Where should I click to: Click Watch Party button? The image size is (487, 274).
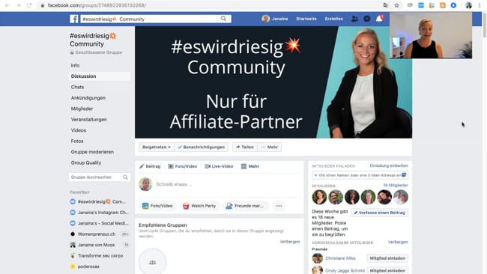[x=199, y=206]
